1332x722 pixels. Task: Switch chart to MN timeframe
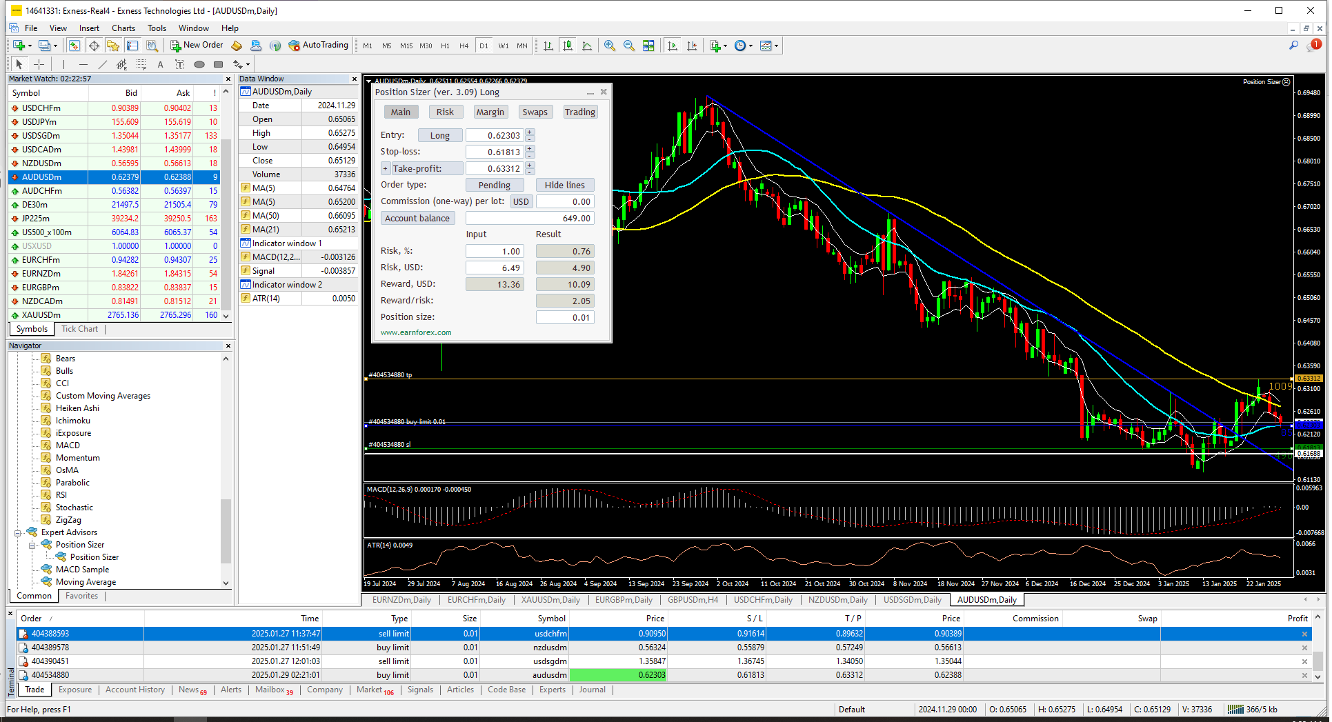click(x=522, y=46)
